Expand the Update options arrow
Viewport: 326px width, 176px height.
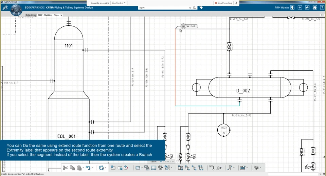(105, 168)
